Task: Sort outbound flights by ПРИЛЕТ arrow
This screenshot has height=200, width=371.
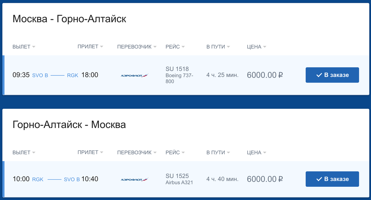Action: [101, 47]
